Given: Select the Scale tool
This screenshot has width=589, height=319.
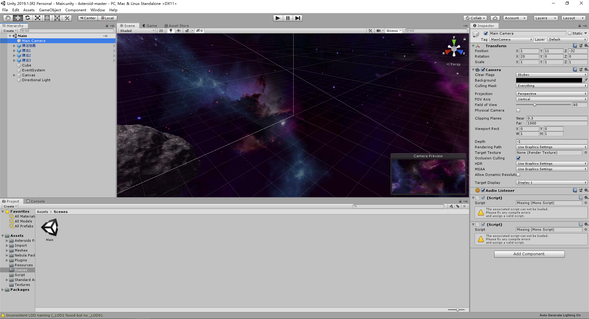Looking at the screenshot, I should pos(37,18).
